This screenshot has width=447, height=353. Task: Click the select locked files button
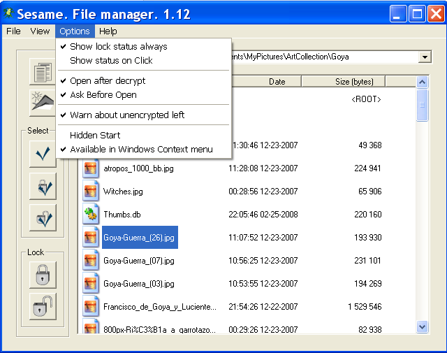[43, 186]
